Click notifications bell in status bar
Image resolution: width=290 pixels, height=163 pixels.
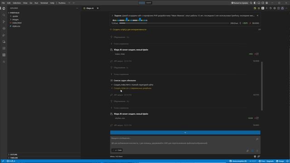(288, 161)
